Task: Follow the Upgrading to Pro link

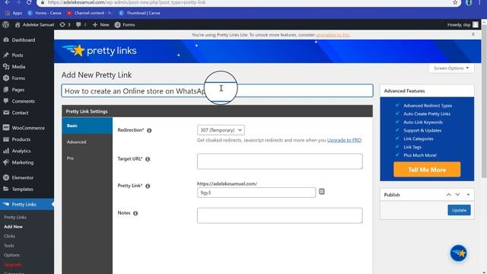Action: click(x=333, y=35)
